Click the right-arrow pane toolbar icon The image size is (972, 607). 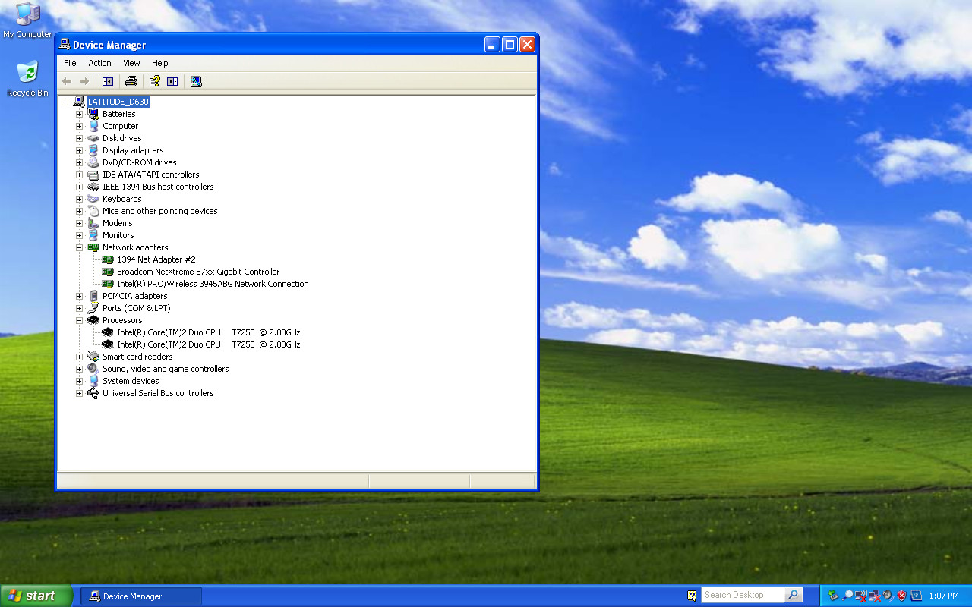(172, 81)
